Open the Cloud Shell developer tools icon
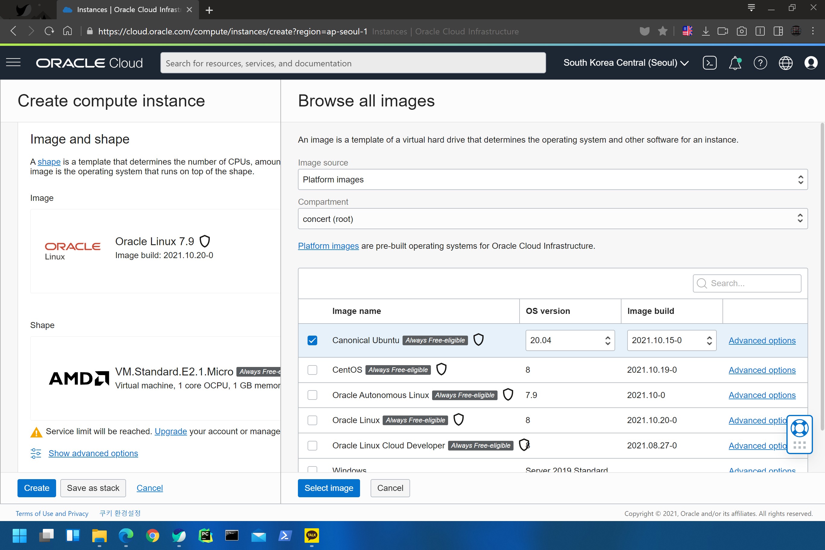Viewport: 825px width, 550px height. pos(709,63)
